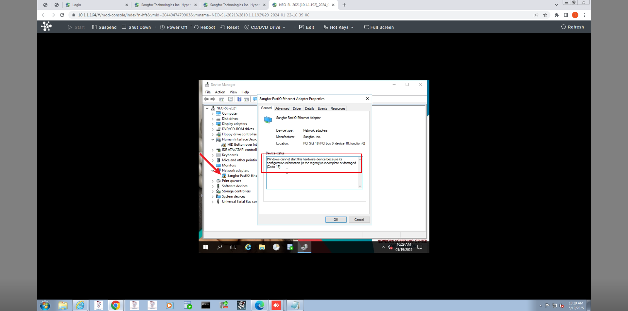
Task: Switch to the Login browser tab
Action: click(x=97, y=5)
